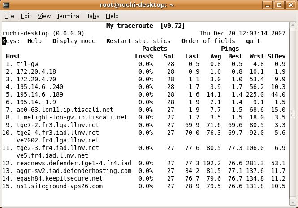Image resolution: width=298 pixels, height=208 pixels.
Task: Open the Terminal menu
Action: [69, 16]
